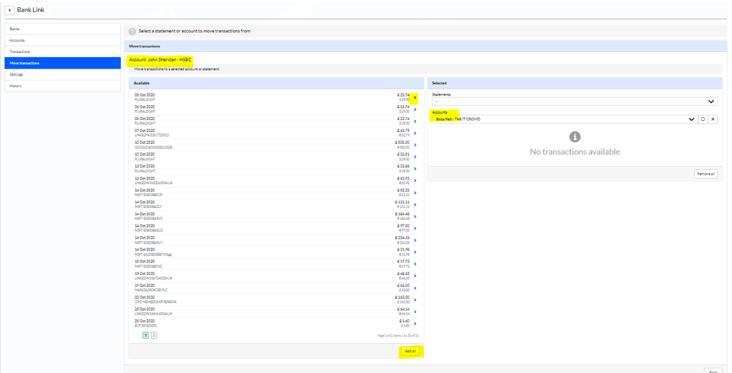Add the 05 Oct Pluralsight £22.74 transaction arrow
This screenshot has width=732, height=373.
(x=415, y=97)
